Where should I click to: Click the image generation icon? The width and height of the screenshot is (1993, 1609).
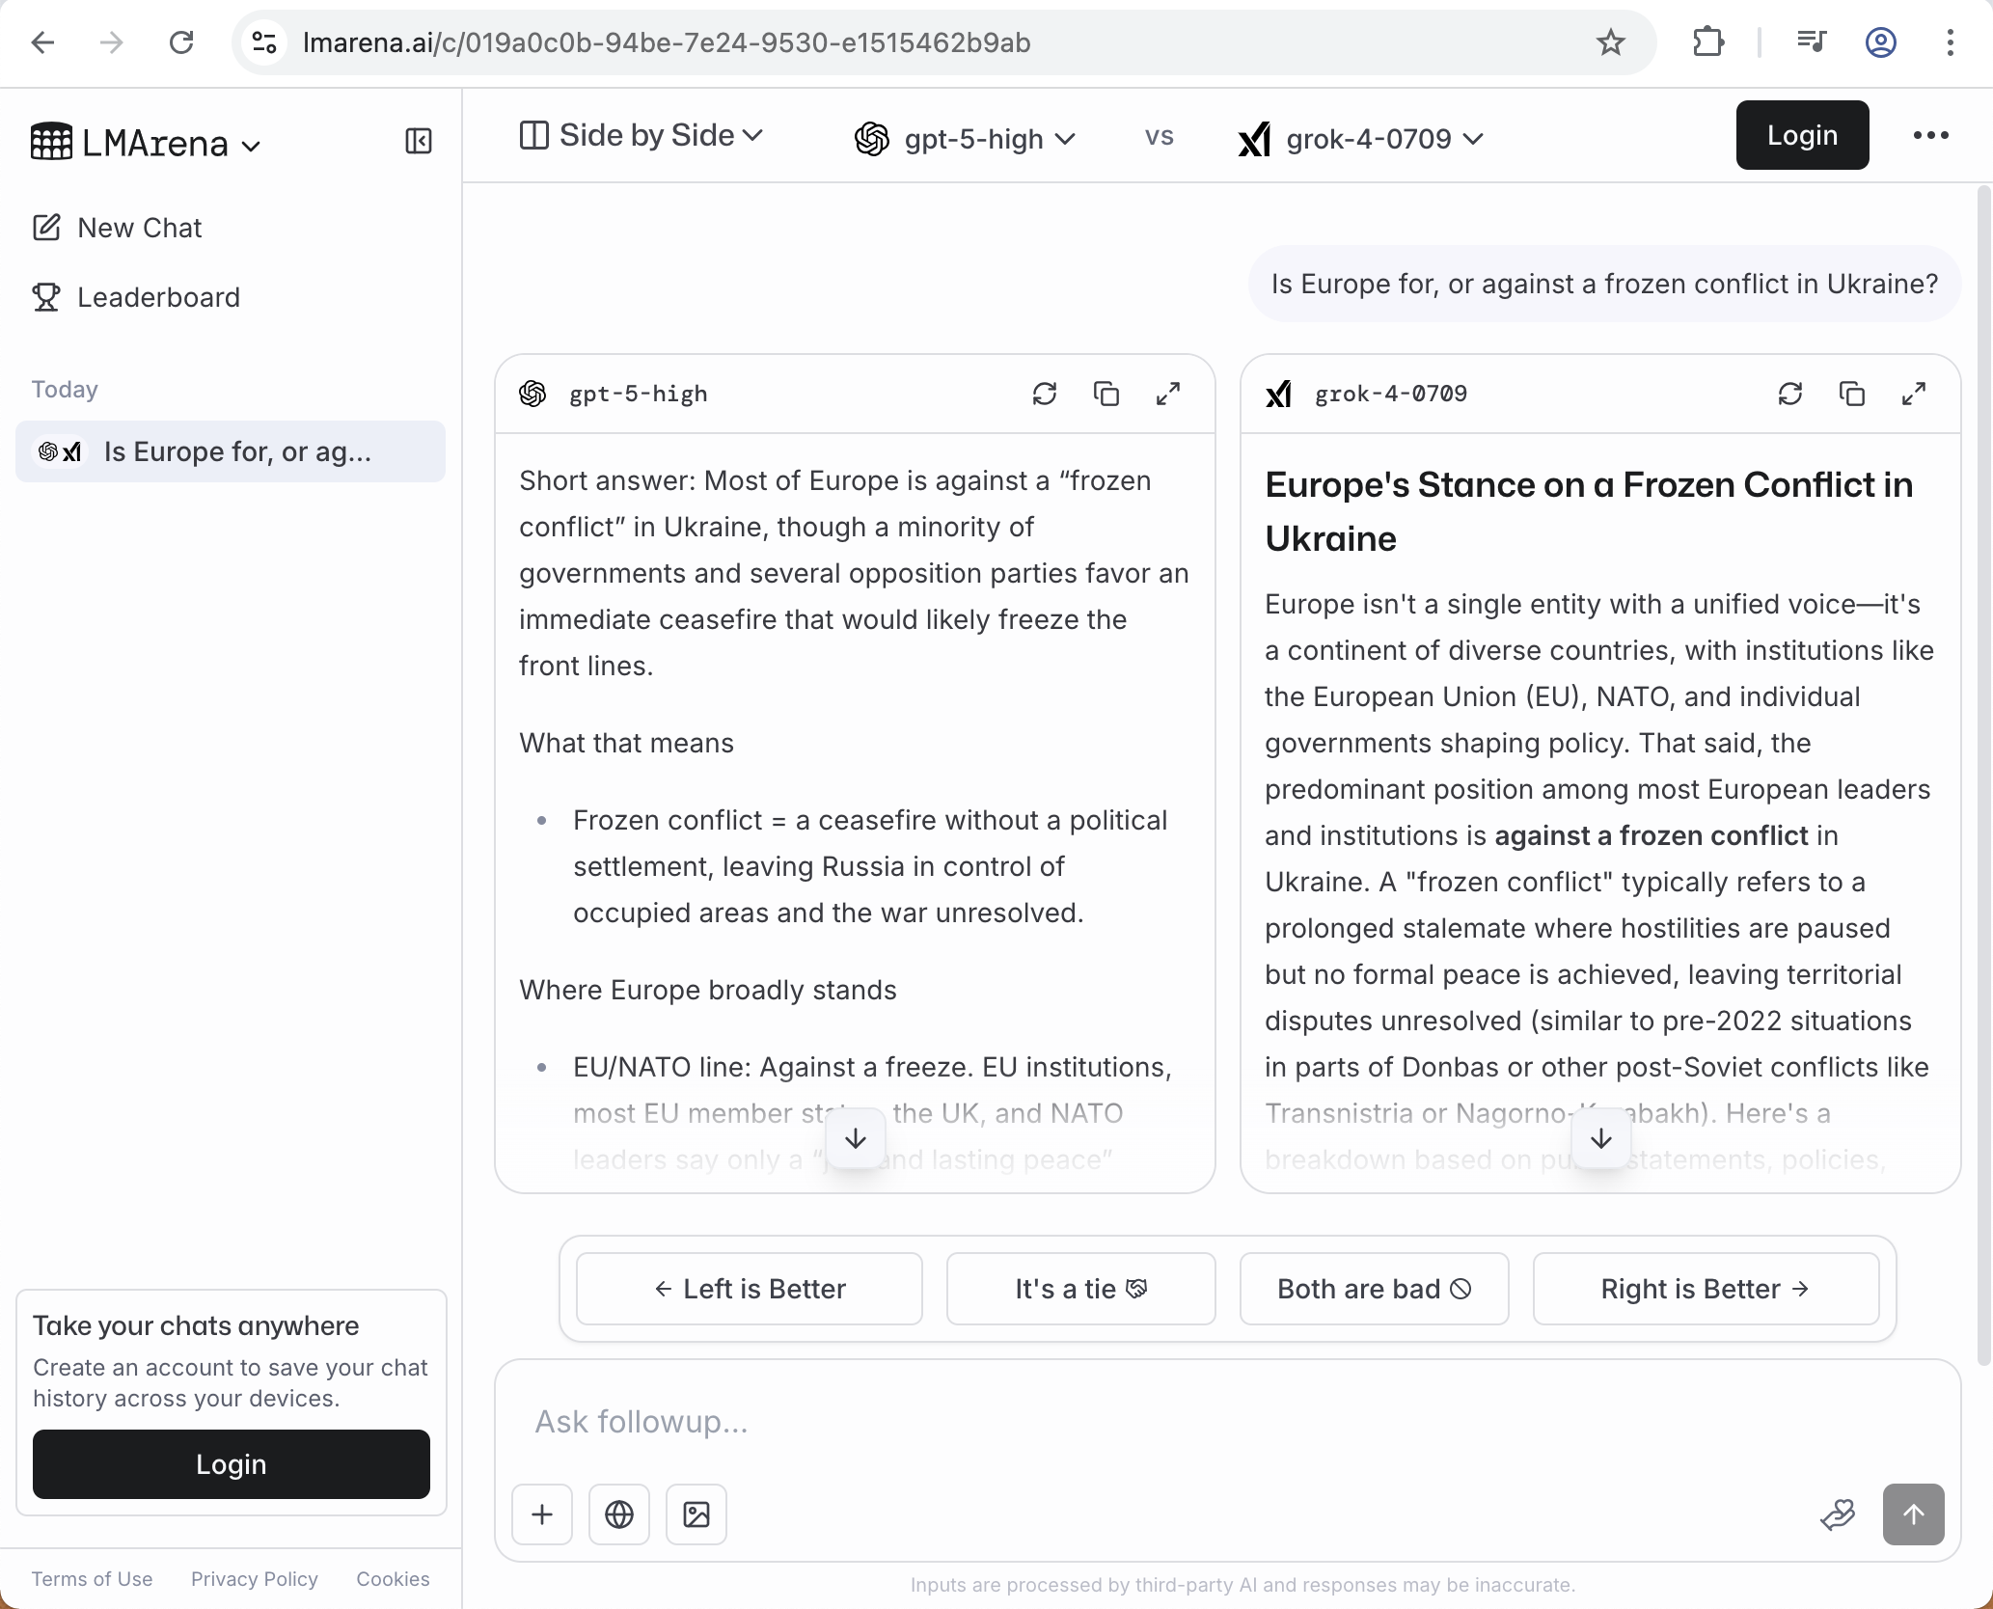(696, 1514)
